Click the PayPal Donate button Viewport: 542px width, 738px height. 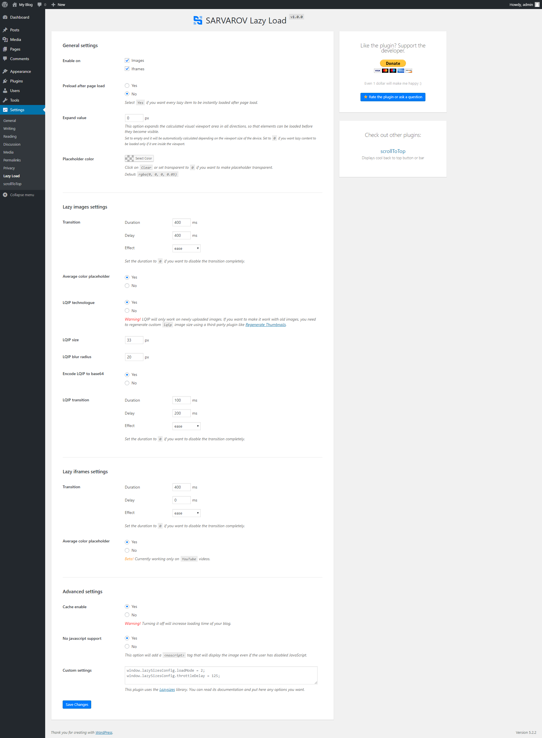(393, 63)
